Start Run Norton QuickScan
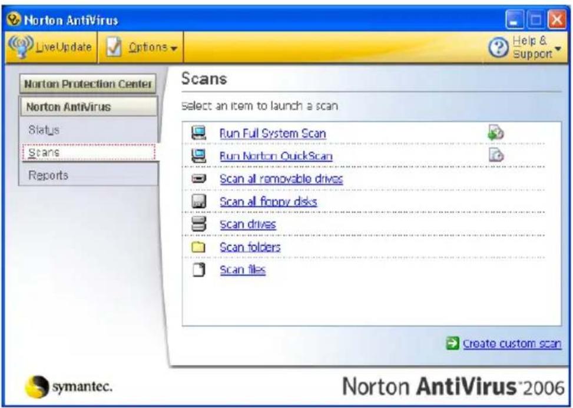Screen dimensions: 573x408 (276, 156)
